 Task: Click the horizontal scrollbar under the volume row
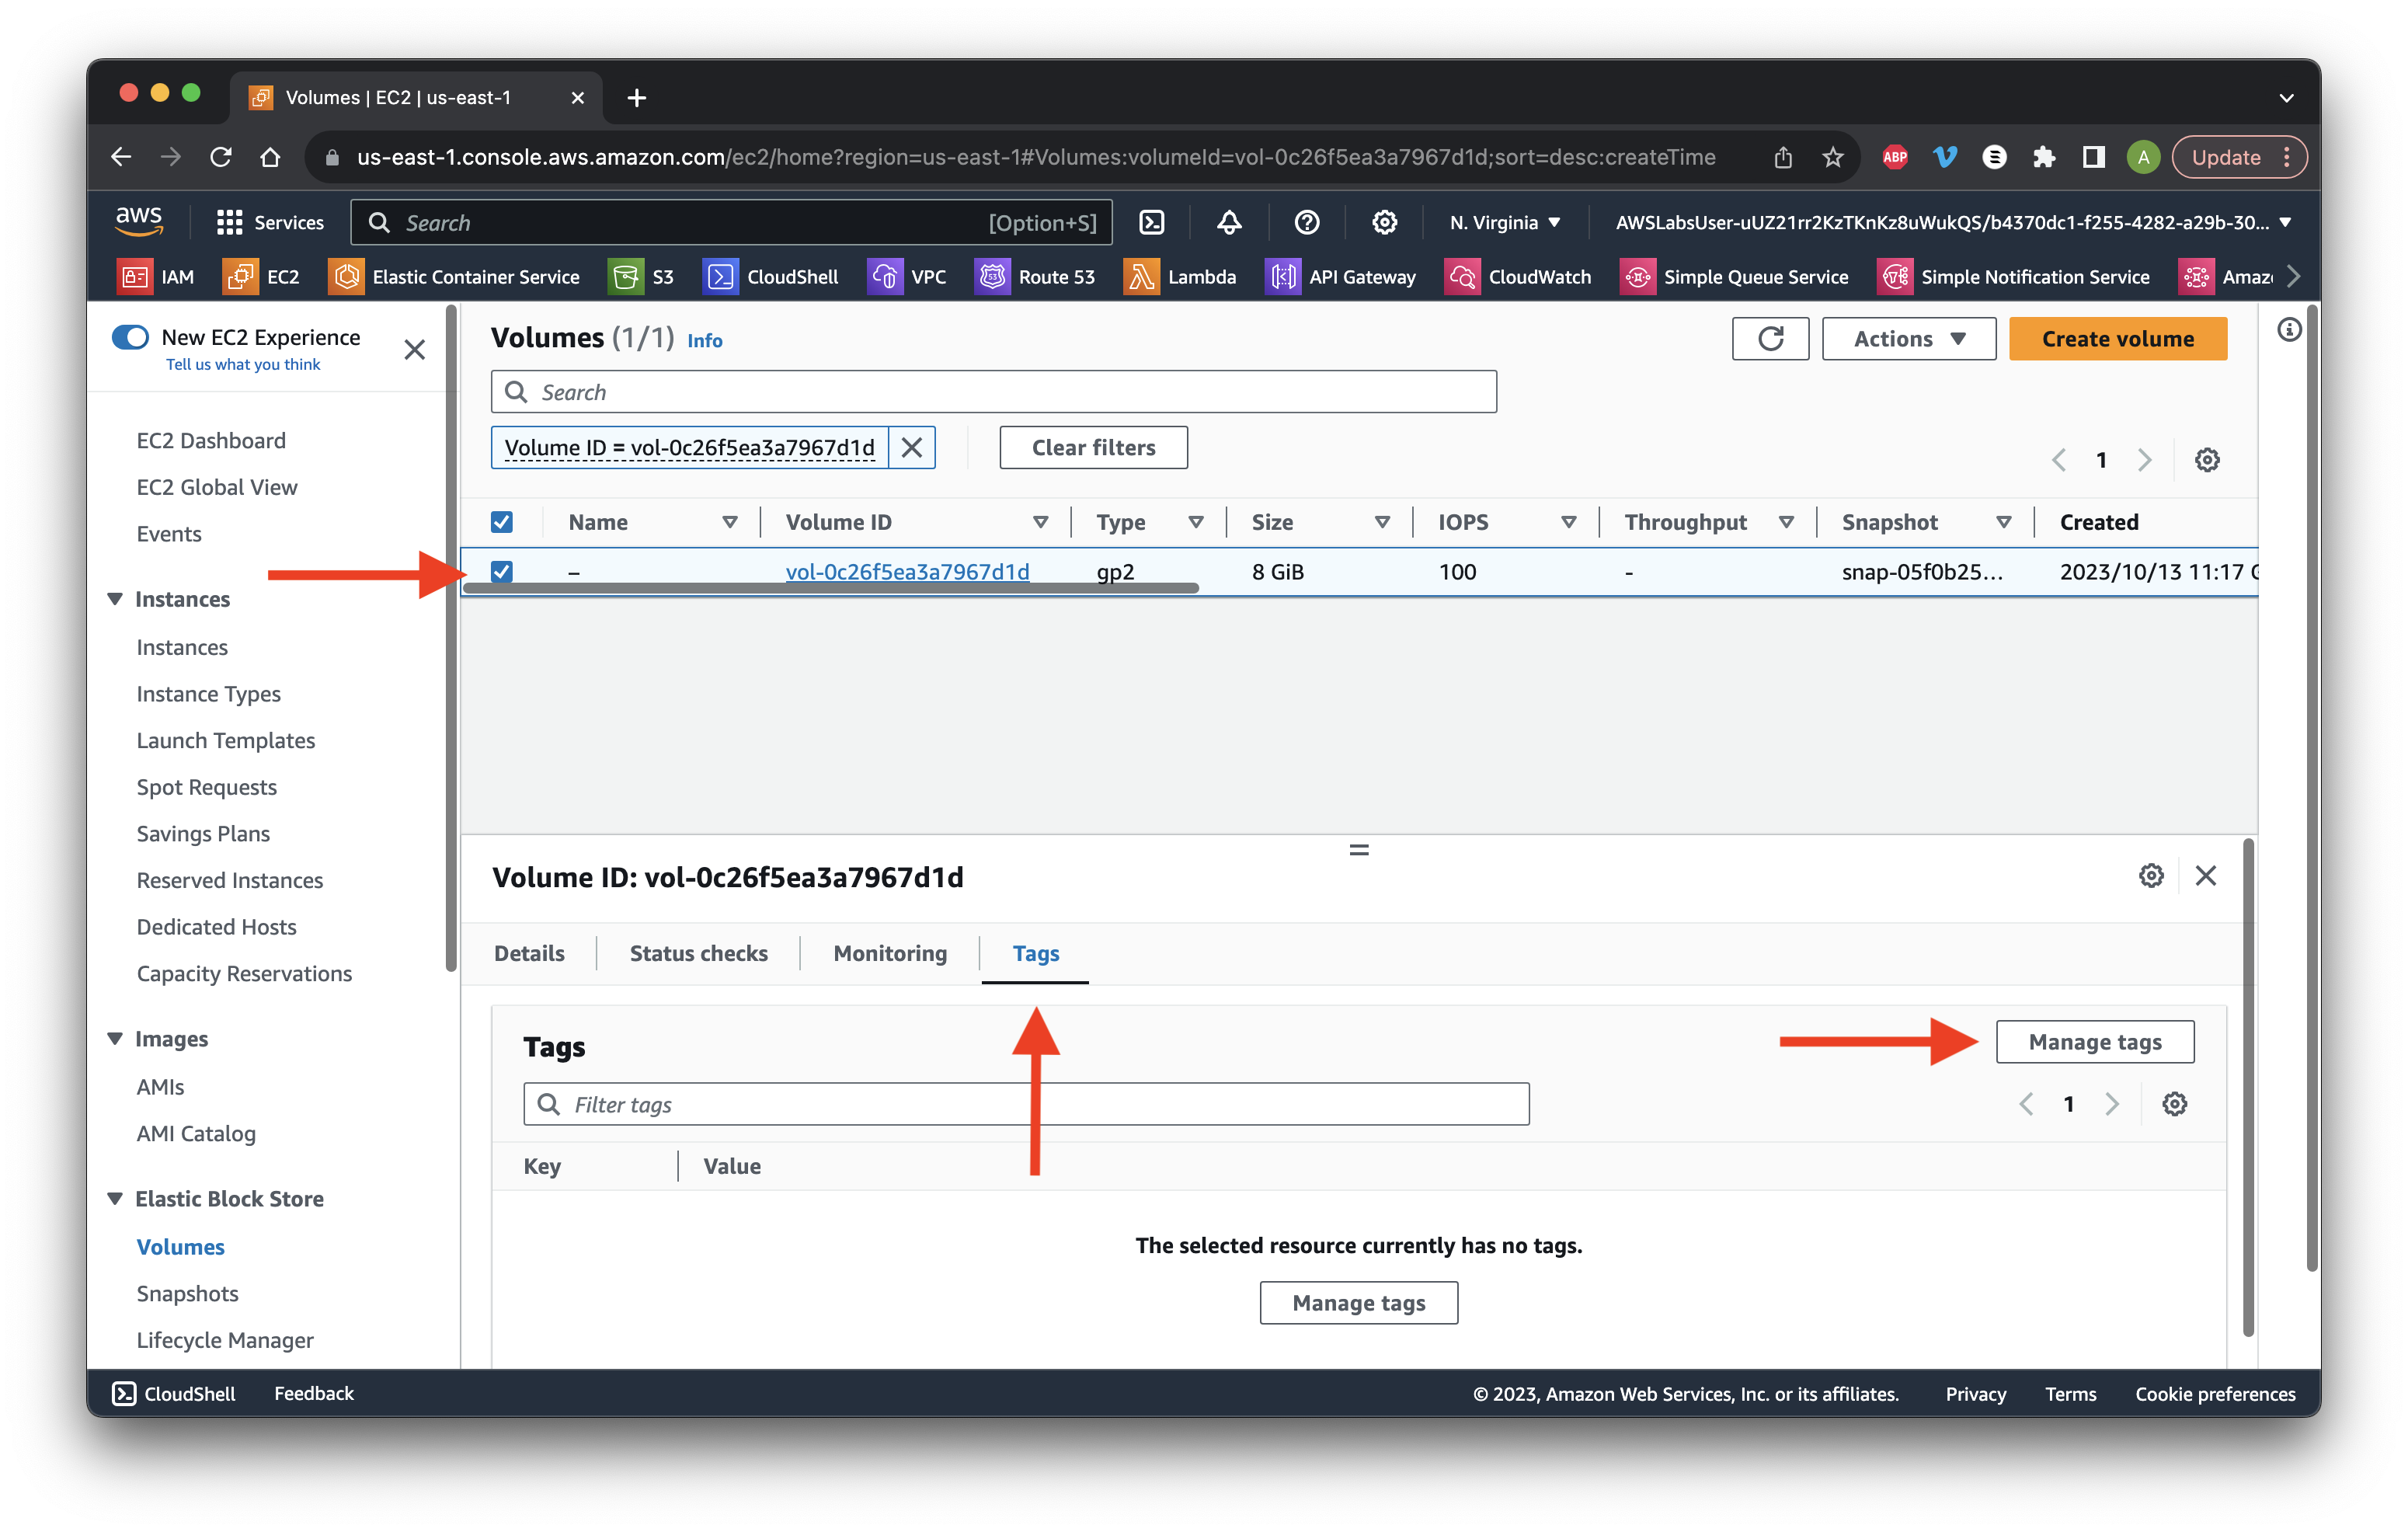click(831, 589)
